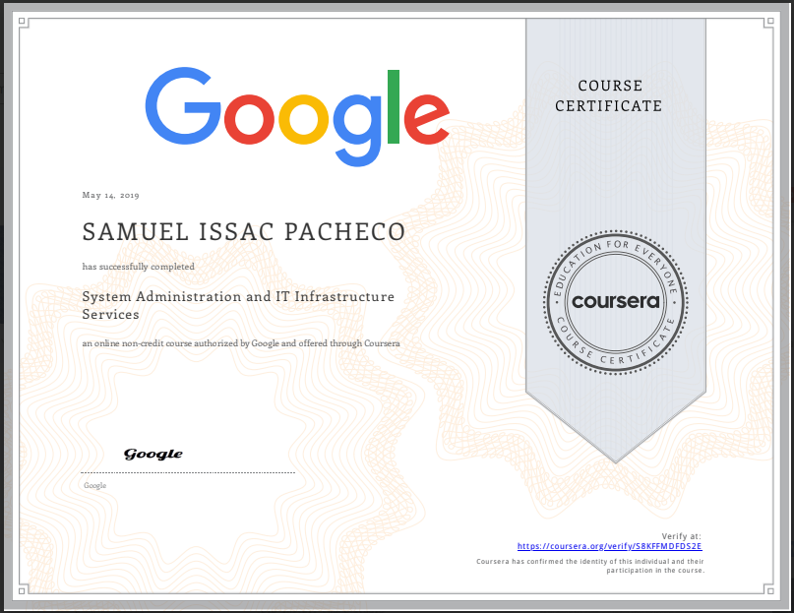Click the COURSE CERTIFICATE ribbon heading
The width and height of the screenshot is (794, 613).
pyautogui.click(x=609, y=95)
